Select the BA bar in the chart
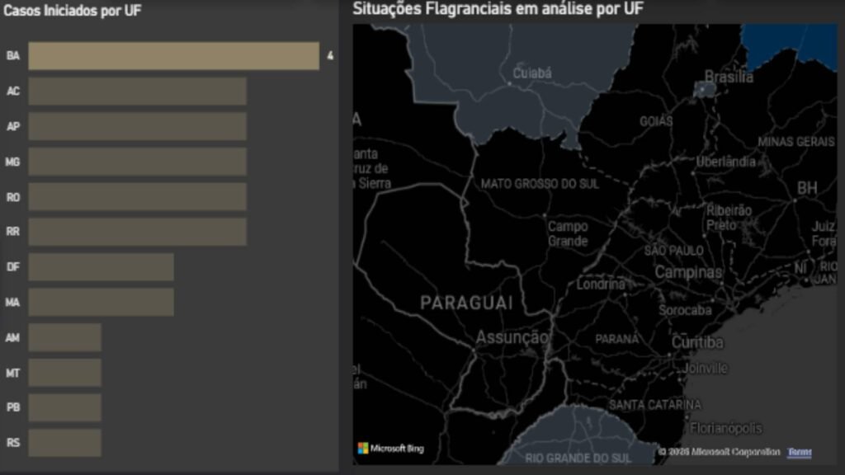The height and width of the screenshot is (475, 845). (173, 56)
